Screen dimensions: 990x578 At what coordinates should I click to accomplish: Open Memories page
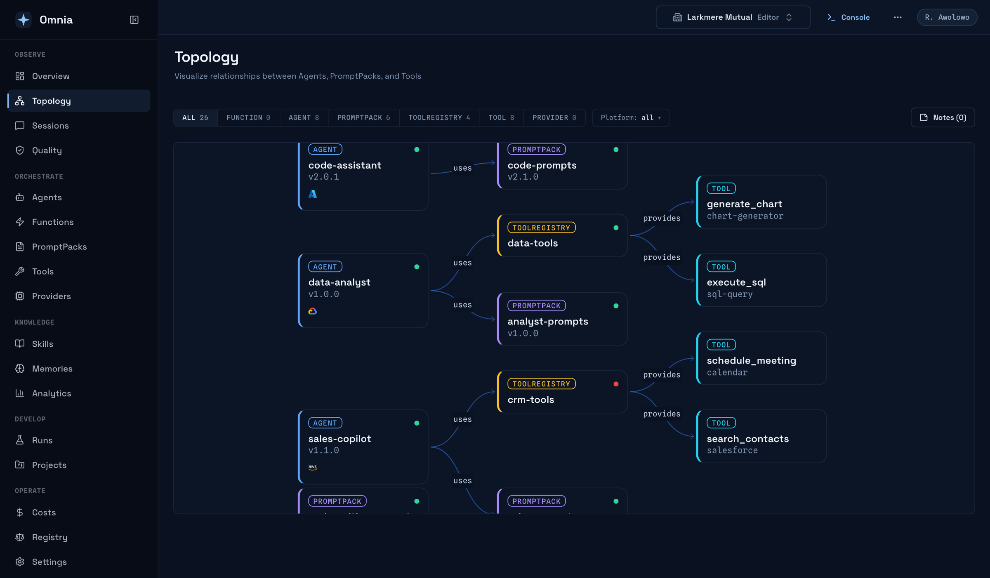79,368
